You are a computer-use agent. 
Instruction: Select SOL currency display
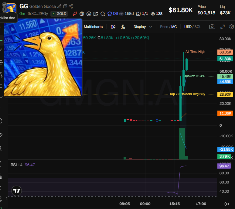click(198, 27)
